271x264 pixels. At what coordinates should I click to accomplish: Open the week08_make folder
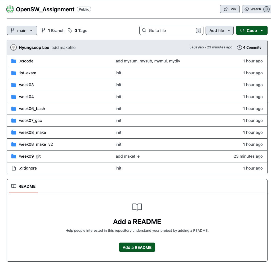[x=33, y=133]
